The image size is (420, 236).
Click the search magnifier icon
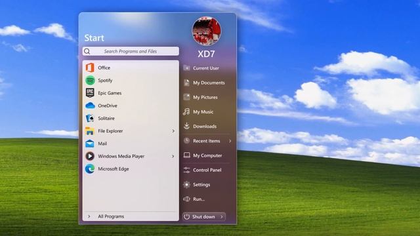tap(87, 51)
